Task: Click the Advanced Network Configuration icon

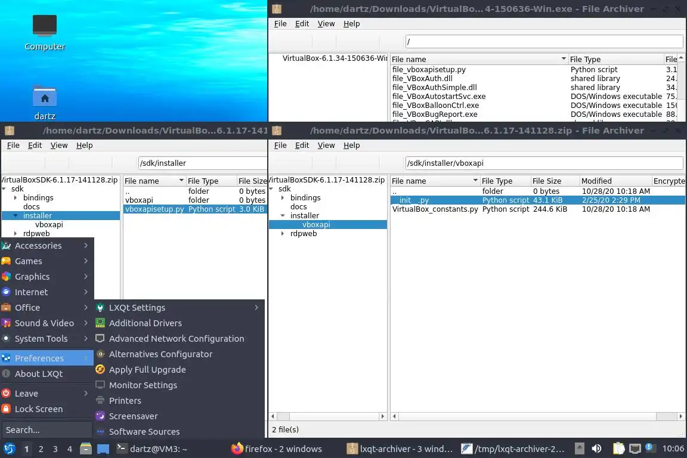Action: point(100,338)
